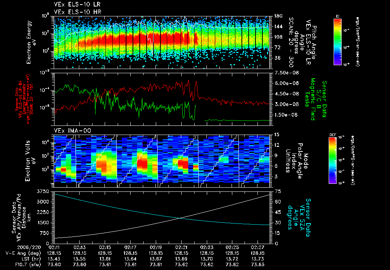Click the LST value 13.64
390x270 pixels.
point(130,259)
